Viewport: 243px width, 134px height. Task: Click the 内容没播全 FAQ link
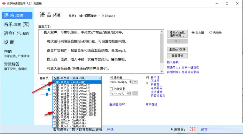pyautogui.click(x=158, y=95)
